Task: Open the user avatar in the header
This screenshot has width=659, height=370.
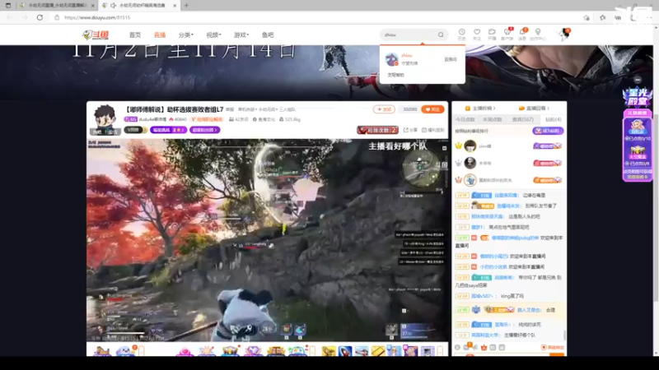Action: [565, 34]
